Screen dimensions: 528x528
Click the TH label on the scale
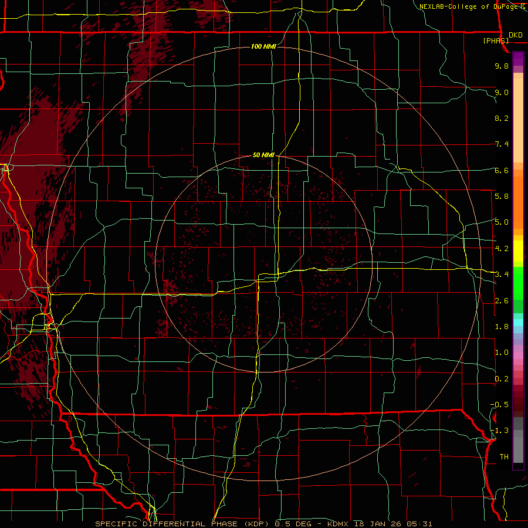pyautogui.click(x=504, y=457)
